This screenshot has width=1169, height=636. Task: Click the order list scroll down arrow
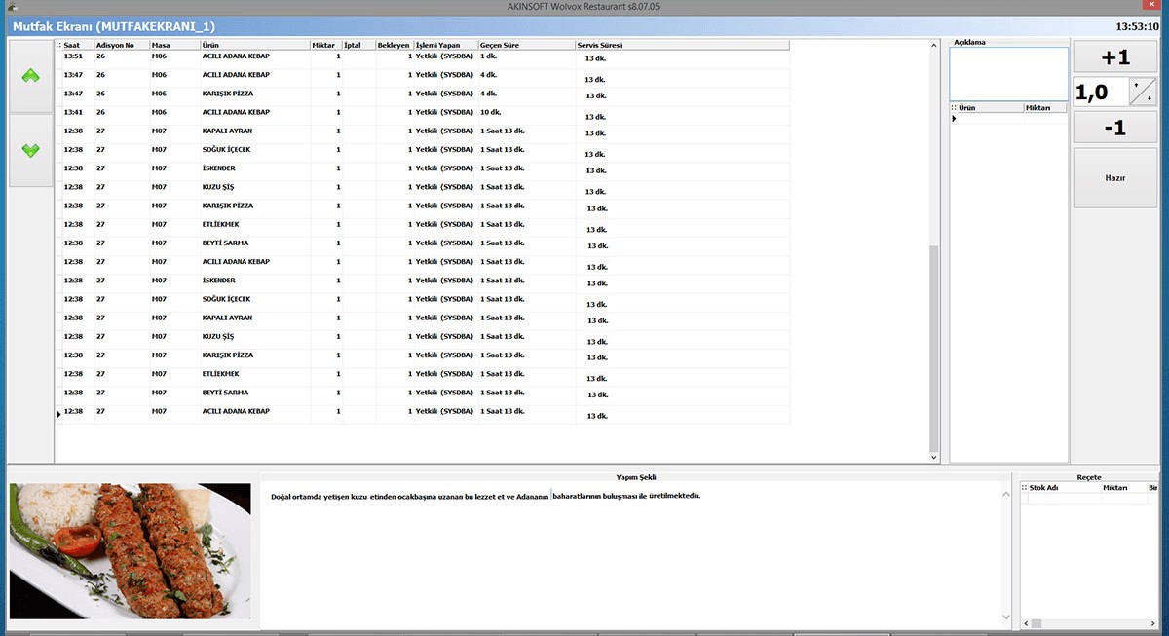click(934, 457)
